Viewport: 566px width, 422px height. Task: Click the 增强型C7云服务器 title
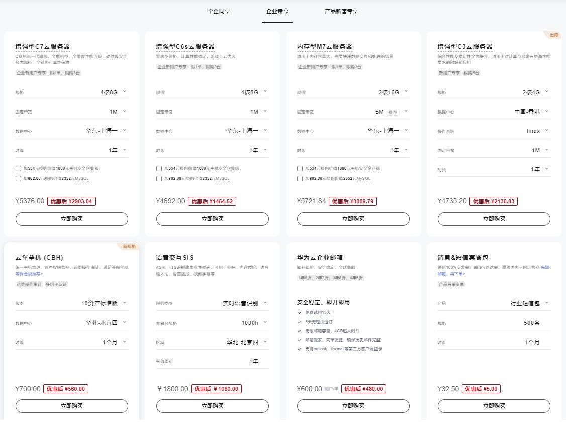click(x=43, y=47)
